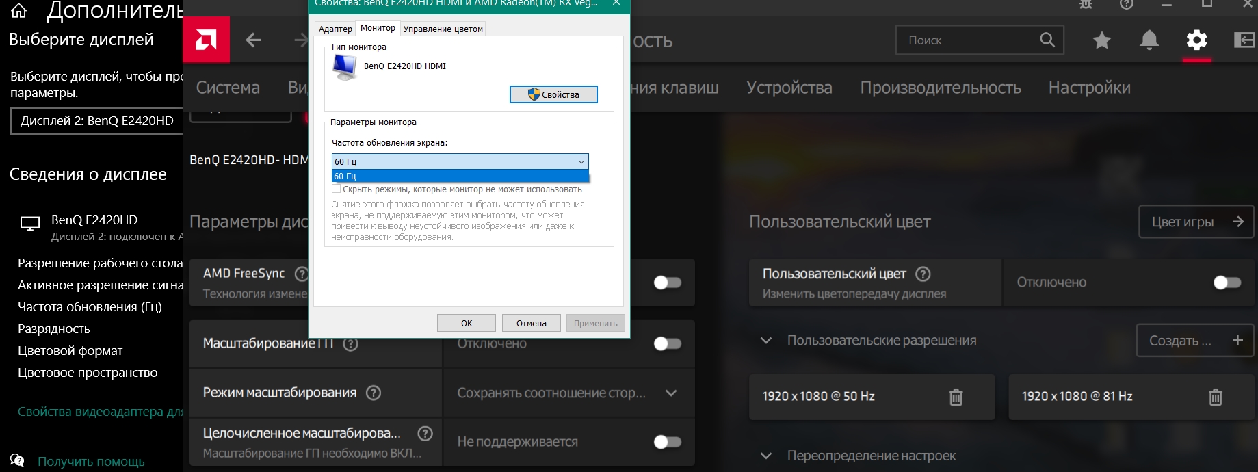
Task: Toggle the AMD FreeSync switch
Action: pyautogui.click(x=667, y=283)
